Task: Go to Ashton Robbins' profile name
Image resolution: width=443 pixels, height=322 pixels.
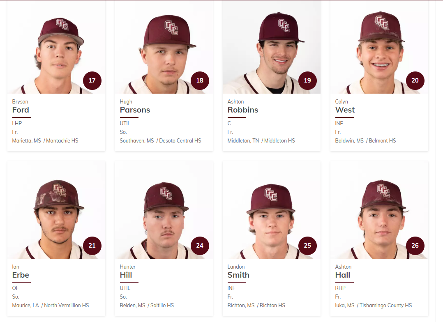Action: (242, 110)
